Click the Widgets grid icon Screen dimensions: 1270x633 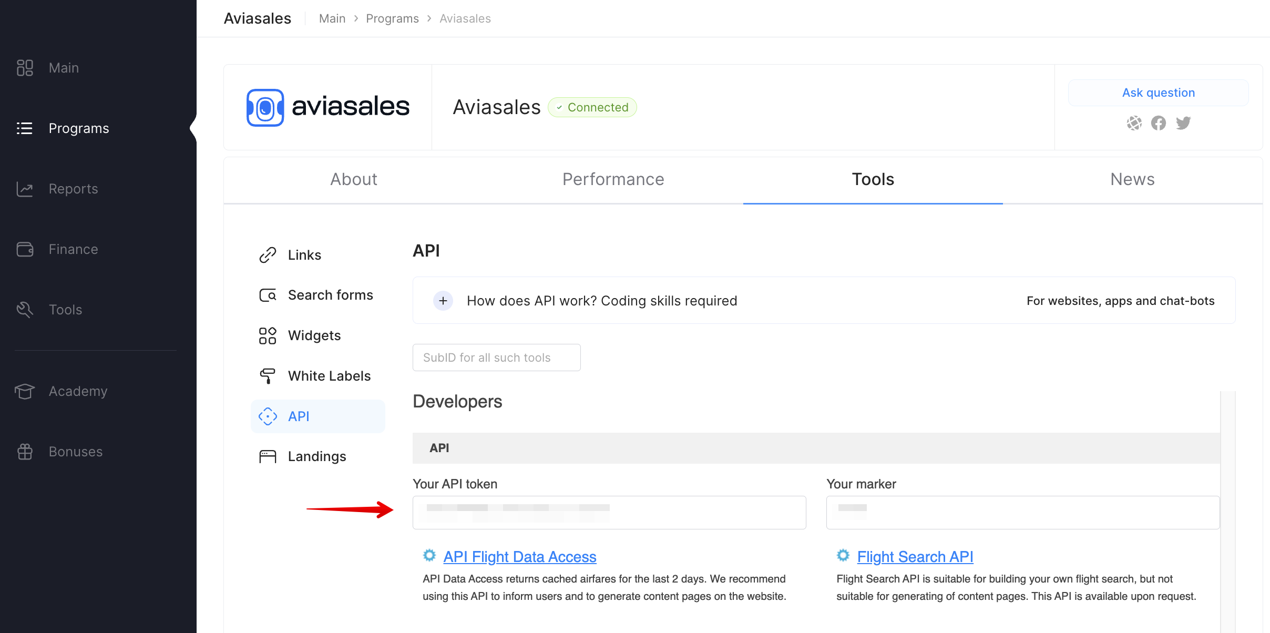pos(268,335)
